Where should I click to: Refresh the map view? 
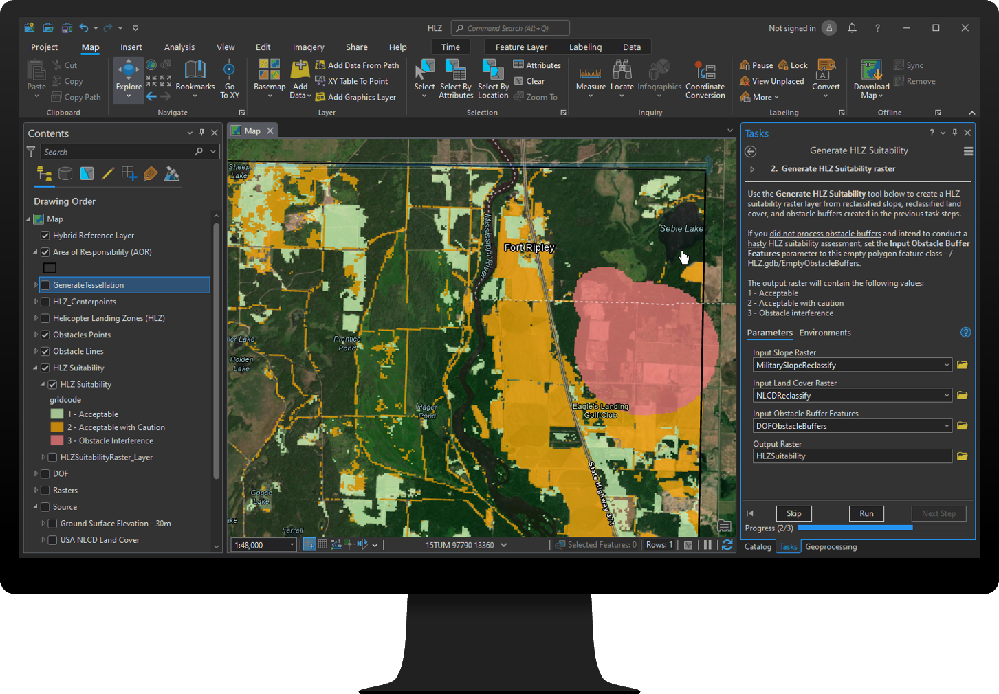click(x=727, y=545)
